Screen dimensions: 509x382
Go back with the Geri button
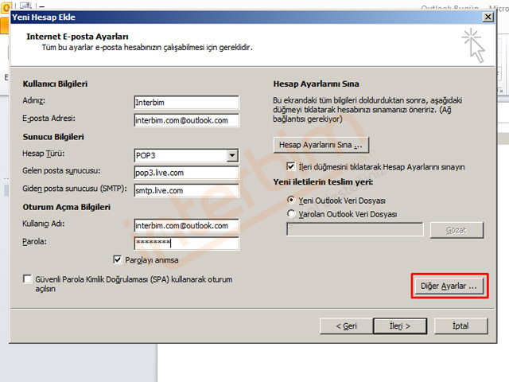tap(346, 325)
